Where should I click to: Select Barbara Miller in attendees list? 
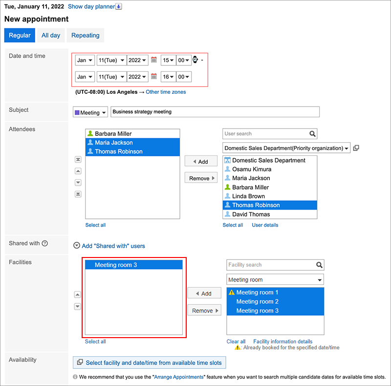(132, 134)
